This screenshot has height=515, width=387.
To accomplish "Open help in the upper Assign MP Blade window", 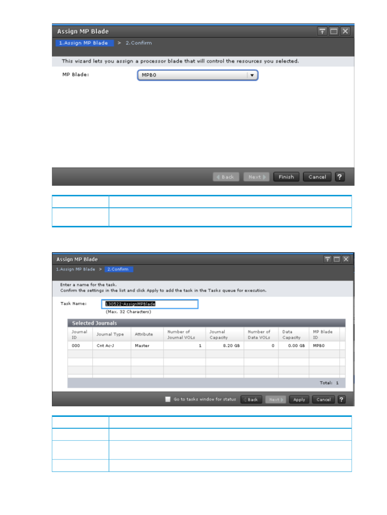I will point(340,177).
